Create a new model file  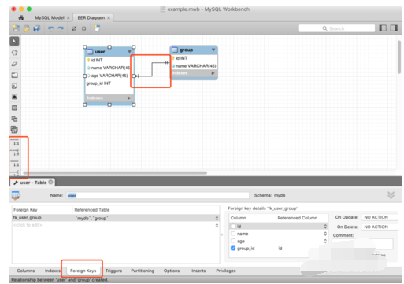click(x=17, y=28)
